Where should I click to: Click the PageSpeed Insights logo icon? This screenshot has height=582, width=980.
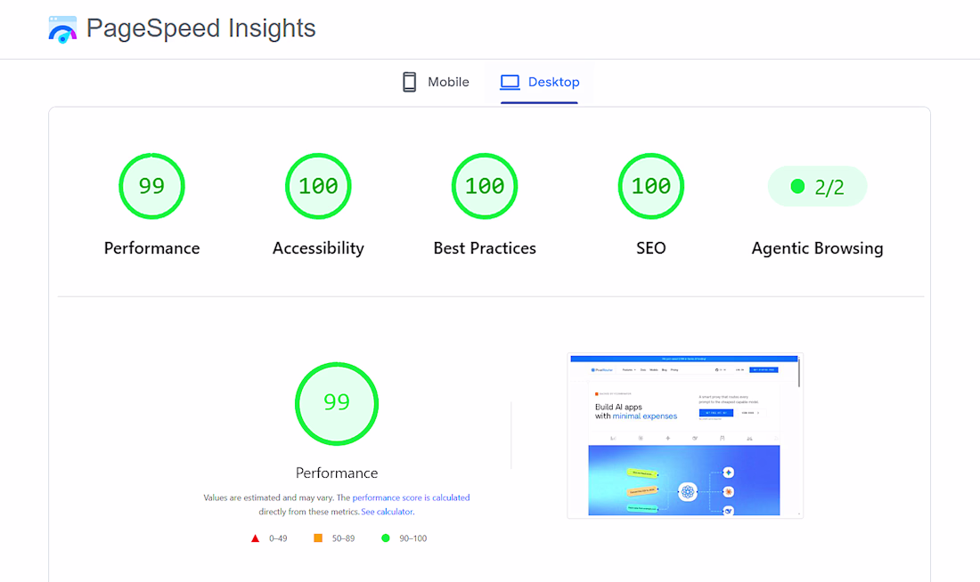coord(62,29)
